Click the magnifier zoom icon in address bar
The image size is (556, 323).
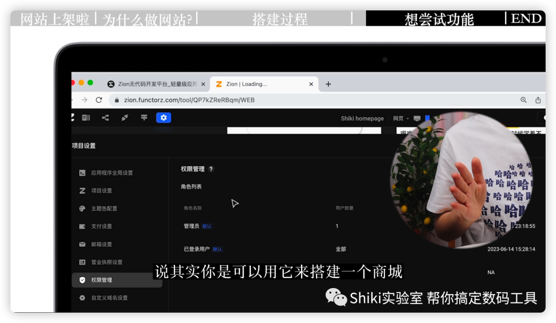point(524,100)
